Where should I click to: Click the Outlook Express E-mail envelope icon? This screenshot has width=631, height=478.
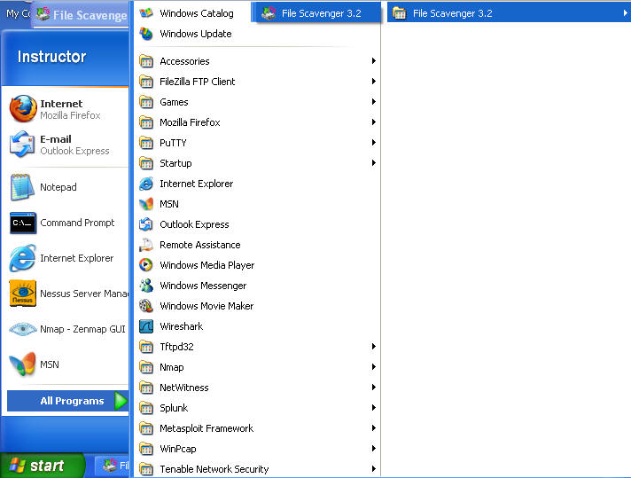[22, 145]
